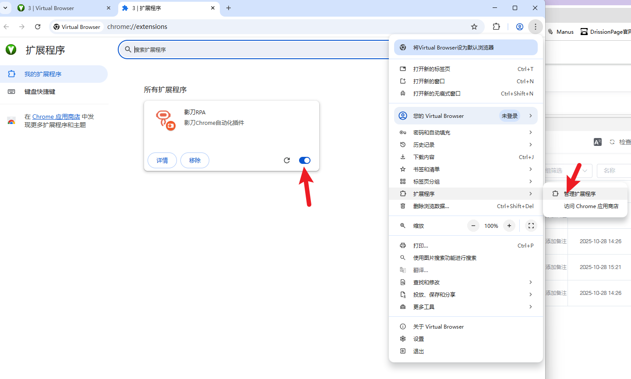The image size is (631, 379).
Task: Close the '3 | Virtual Browser' tab
Action: [x=109, y=8]
